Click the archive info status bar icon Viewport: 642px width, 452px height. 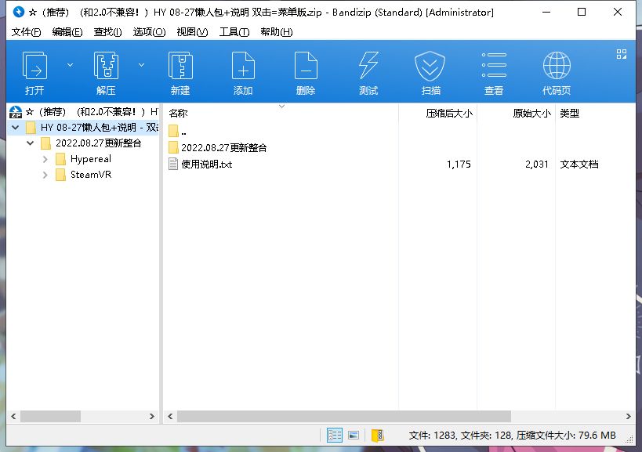377,436
